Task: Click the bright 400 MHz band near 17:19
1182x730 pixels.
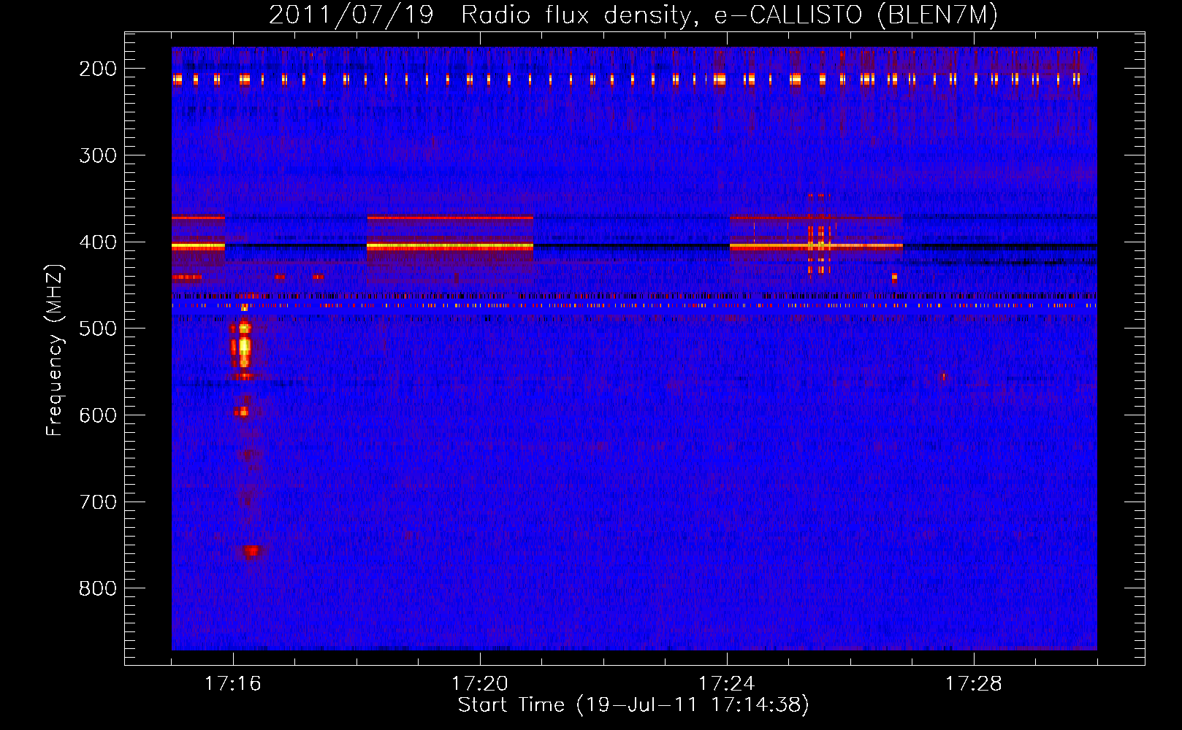Action: click(450, 247)
